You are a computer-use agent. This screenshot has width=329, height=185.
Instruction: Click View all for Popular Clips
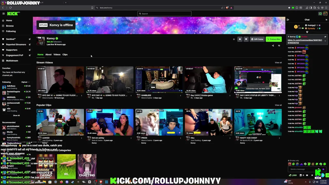coord(278,105)
